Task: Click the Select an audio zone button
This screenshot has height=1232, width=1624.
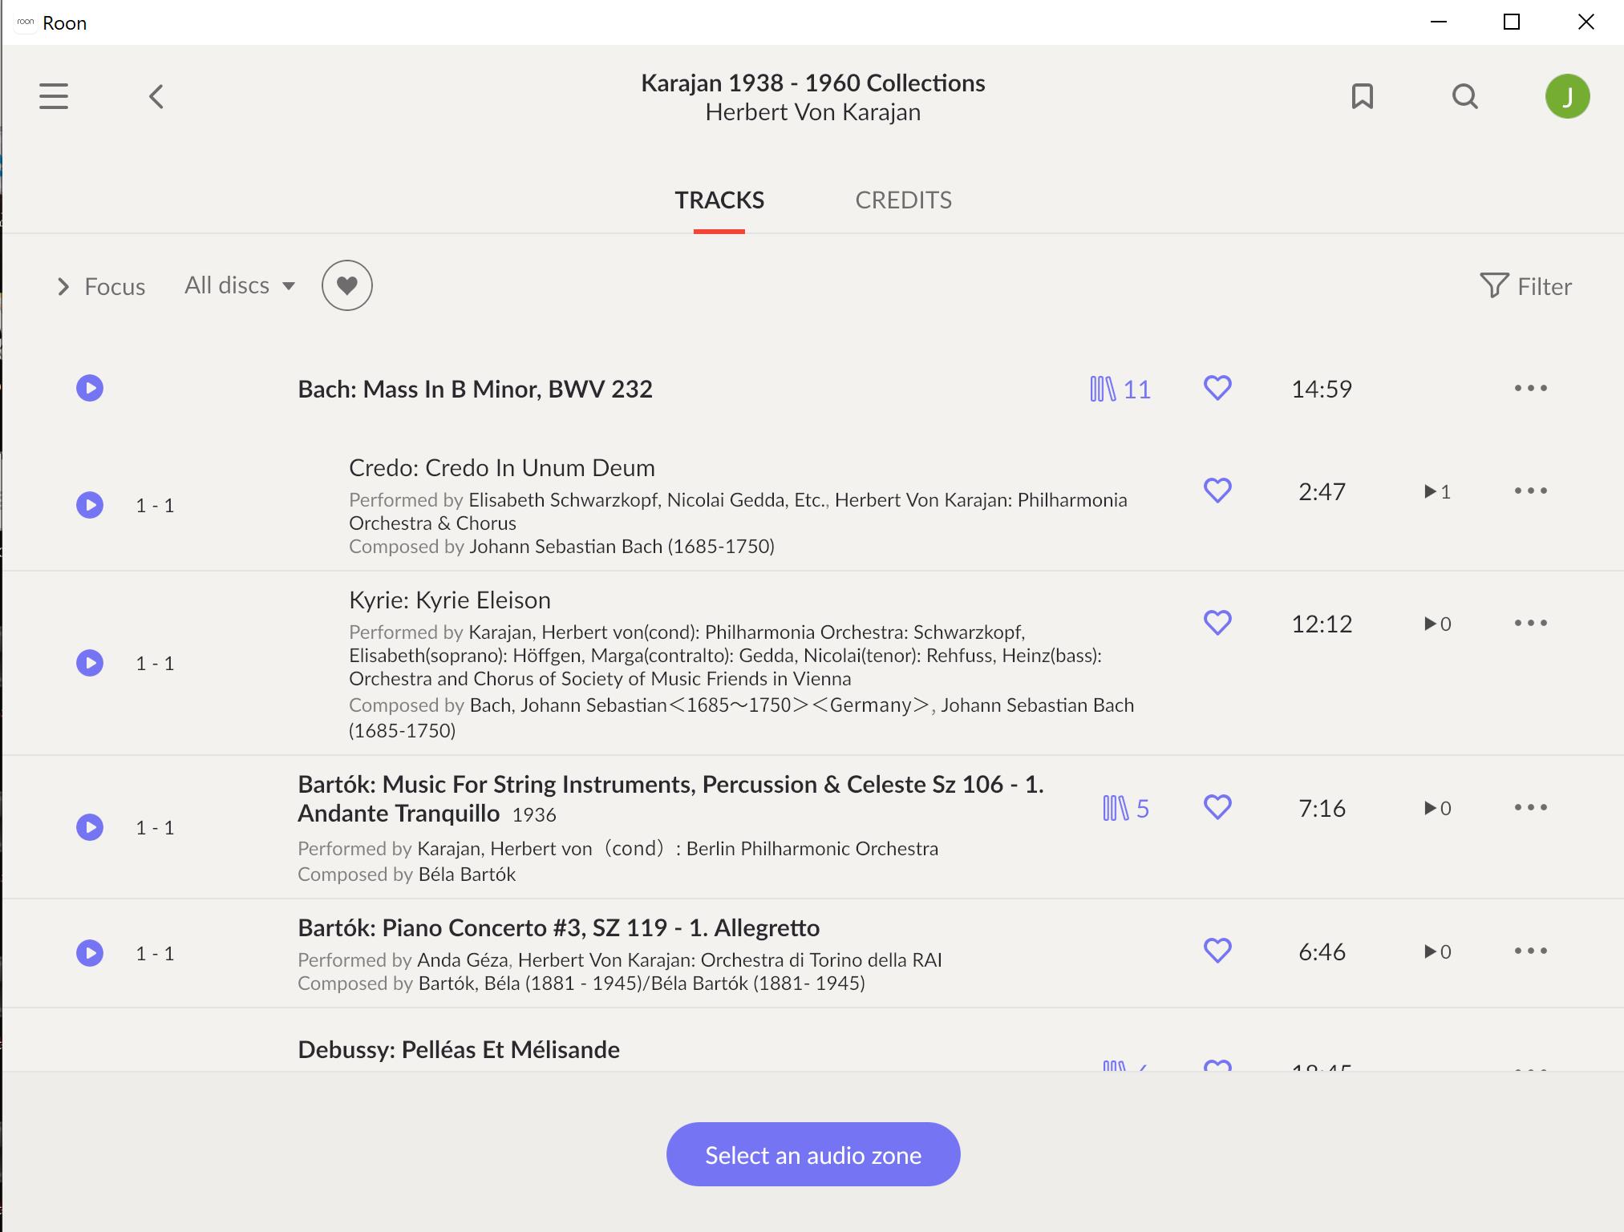Action: point(812,1154)
